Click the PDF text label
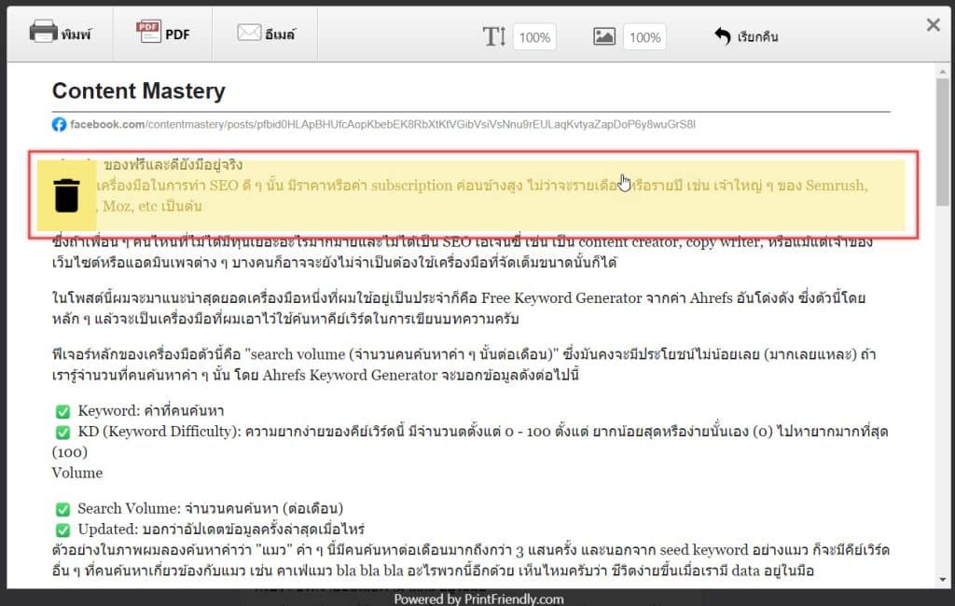Viewport: 955px width, 606px height. tap(178, 34)
